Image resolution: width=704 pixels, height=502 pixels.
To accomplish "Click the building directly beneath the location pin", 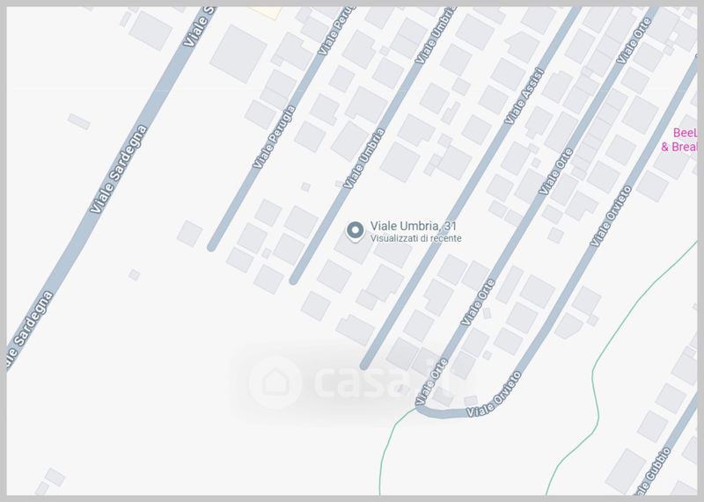I will 354,249.
